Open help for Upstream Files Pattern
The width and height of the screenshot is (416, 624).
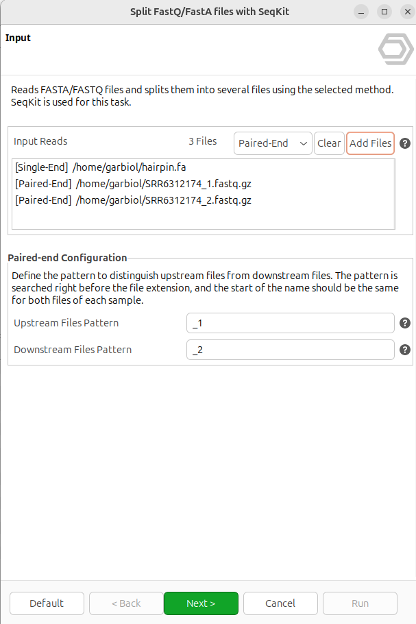click(405, 323)
